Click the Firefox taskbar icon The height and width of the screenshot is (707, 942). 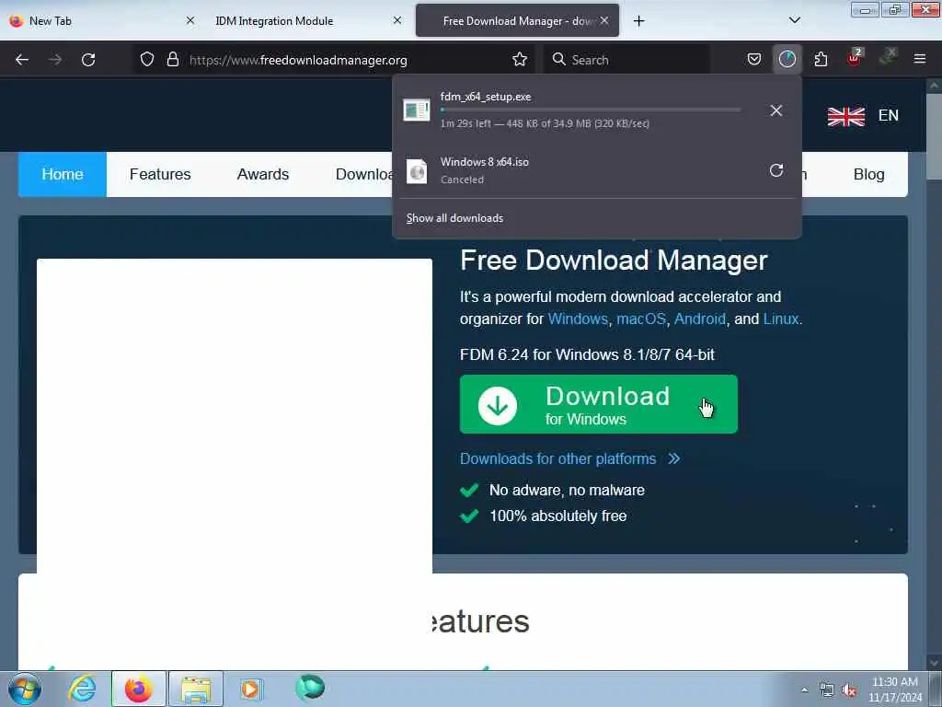(x=138, y=689)
